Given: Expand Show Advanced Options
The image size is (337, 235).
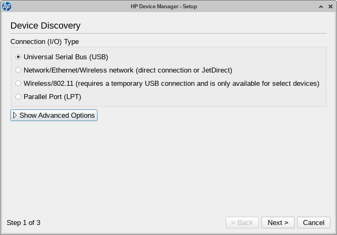Looking at the screenshot, I should click(x=54, y=115).
